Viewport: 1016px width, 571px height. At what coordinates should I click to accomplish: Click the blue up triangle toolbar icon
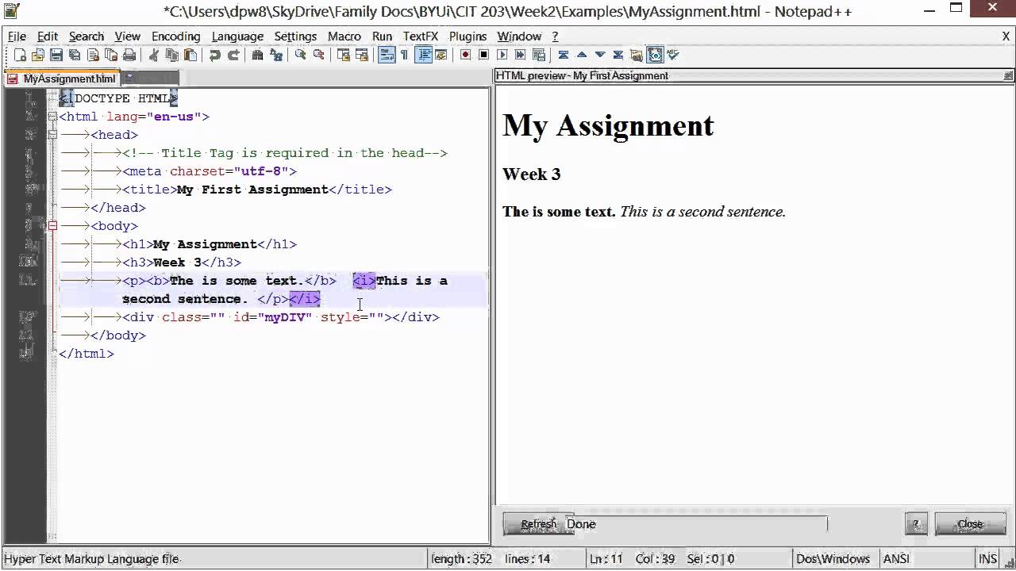click(581, 55)
